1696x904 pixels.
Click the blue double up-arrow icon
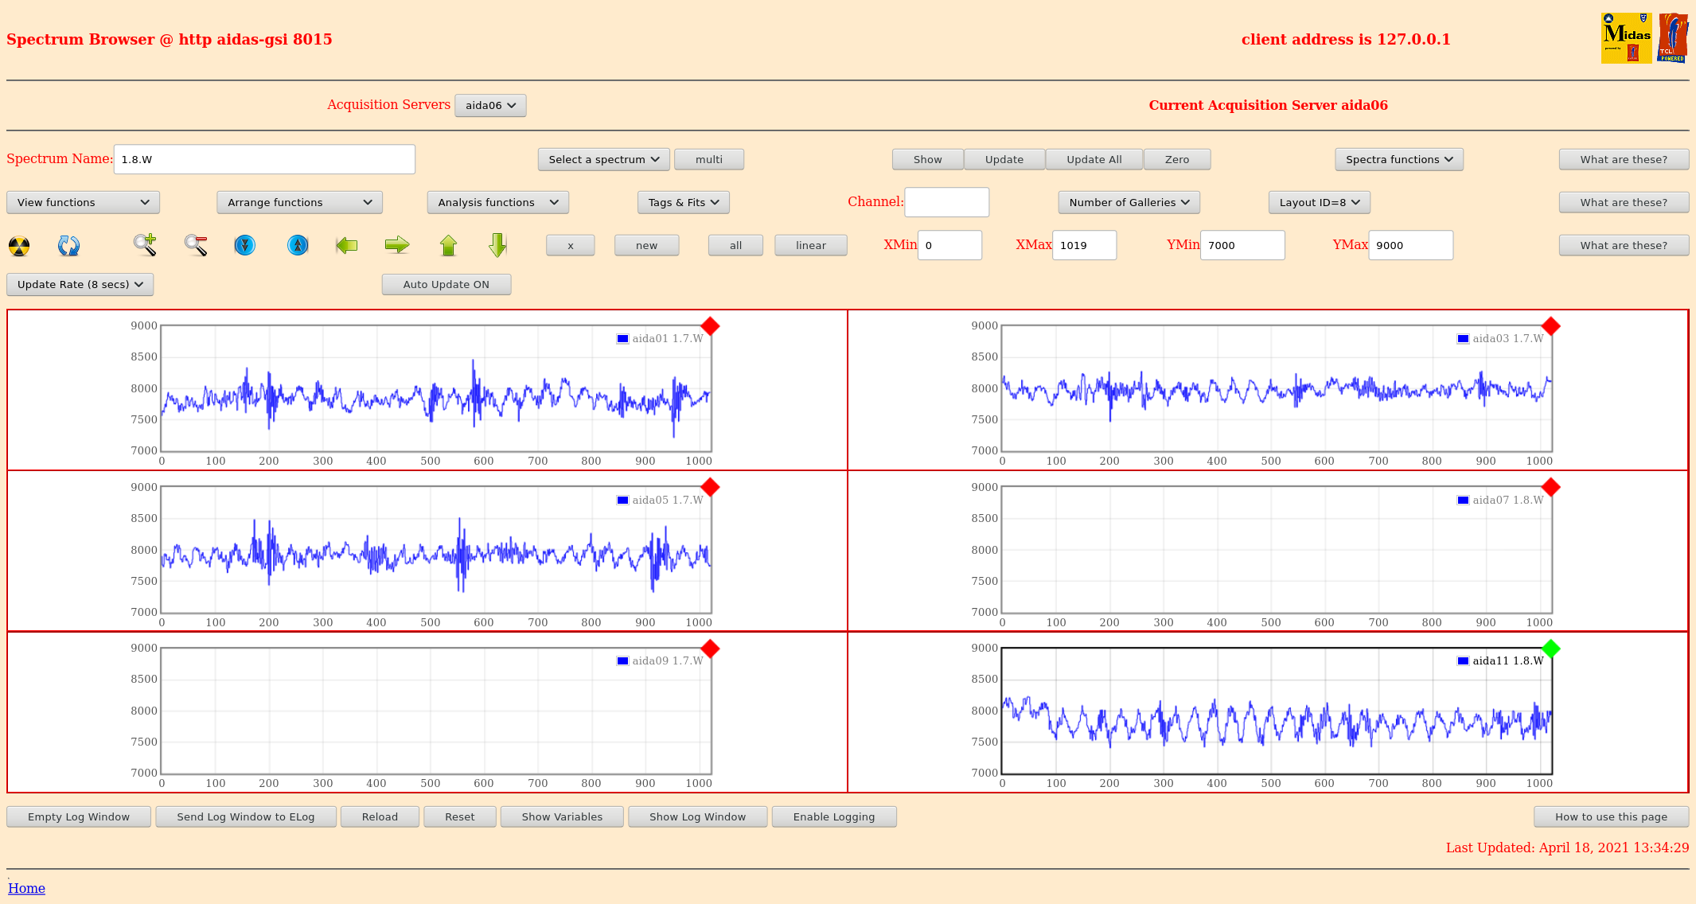[298, 245]
